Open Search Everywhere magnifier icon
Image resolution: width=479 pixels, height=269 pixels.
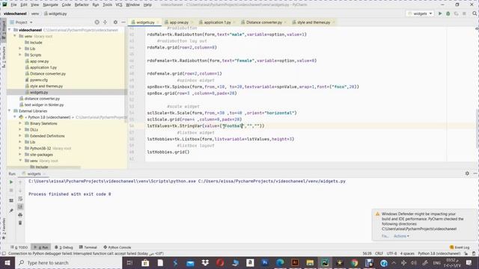pyautogui.click(x=475, y=13)
